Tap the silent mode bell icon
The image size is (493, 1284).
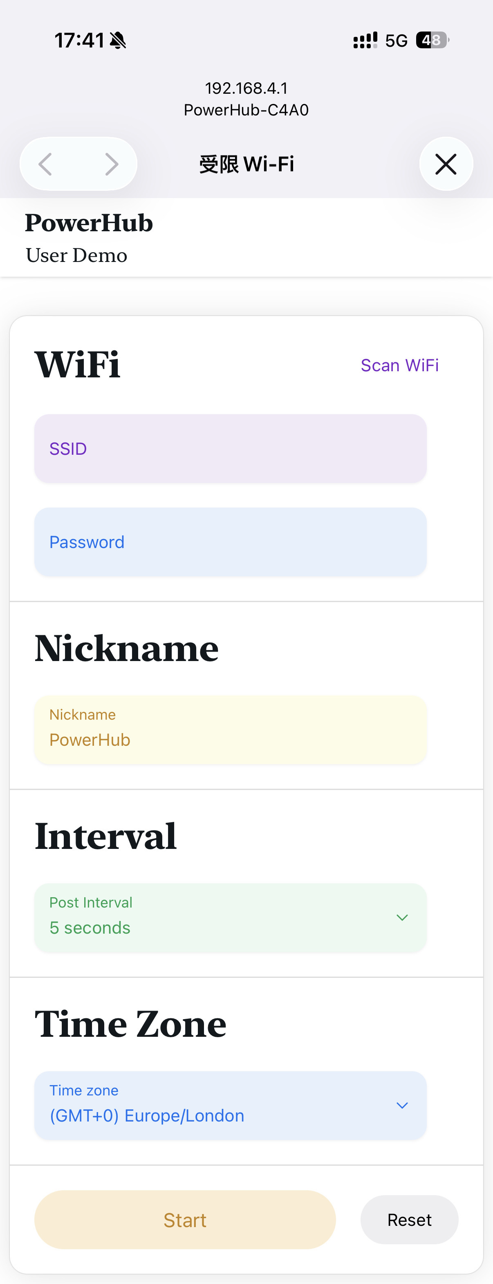[118, 41]
